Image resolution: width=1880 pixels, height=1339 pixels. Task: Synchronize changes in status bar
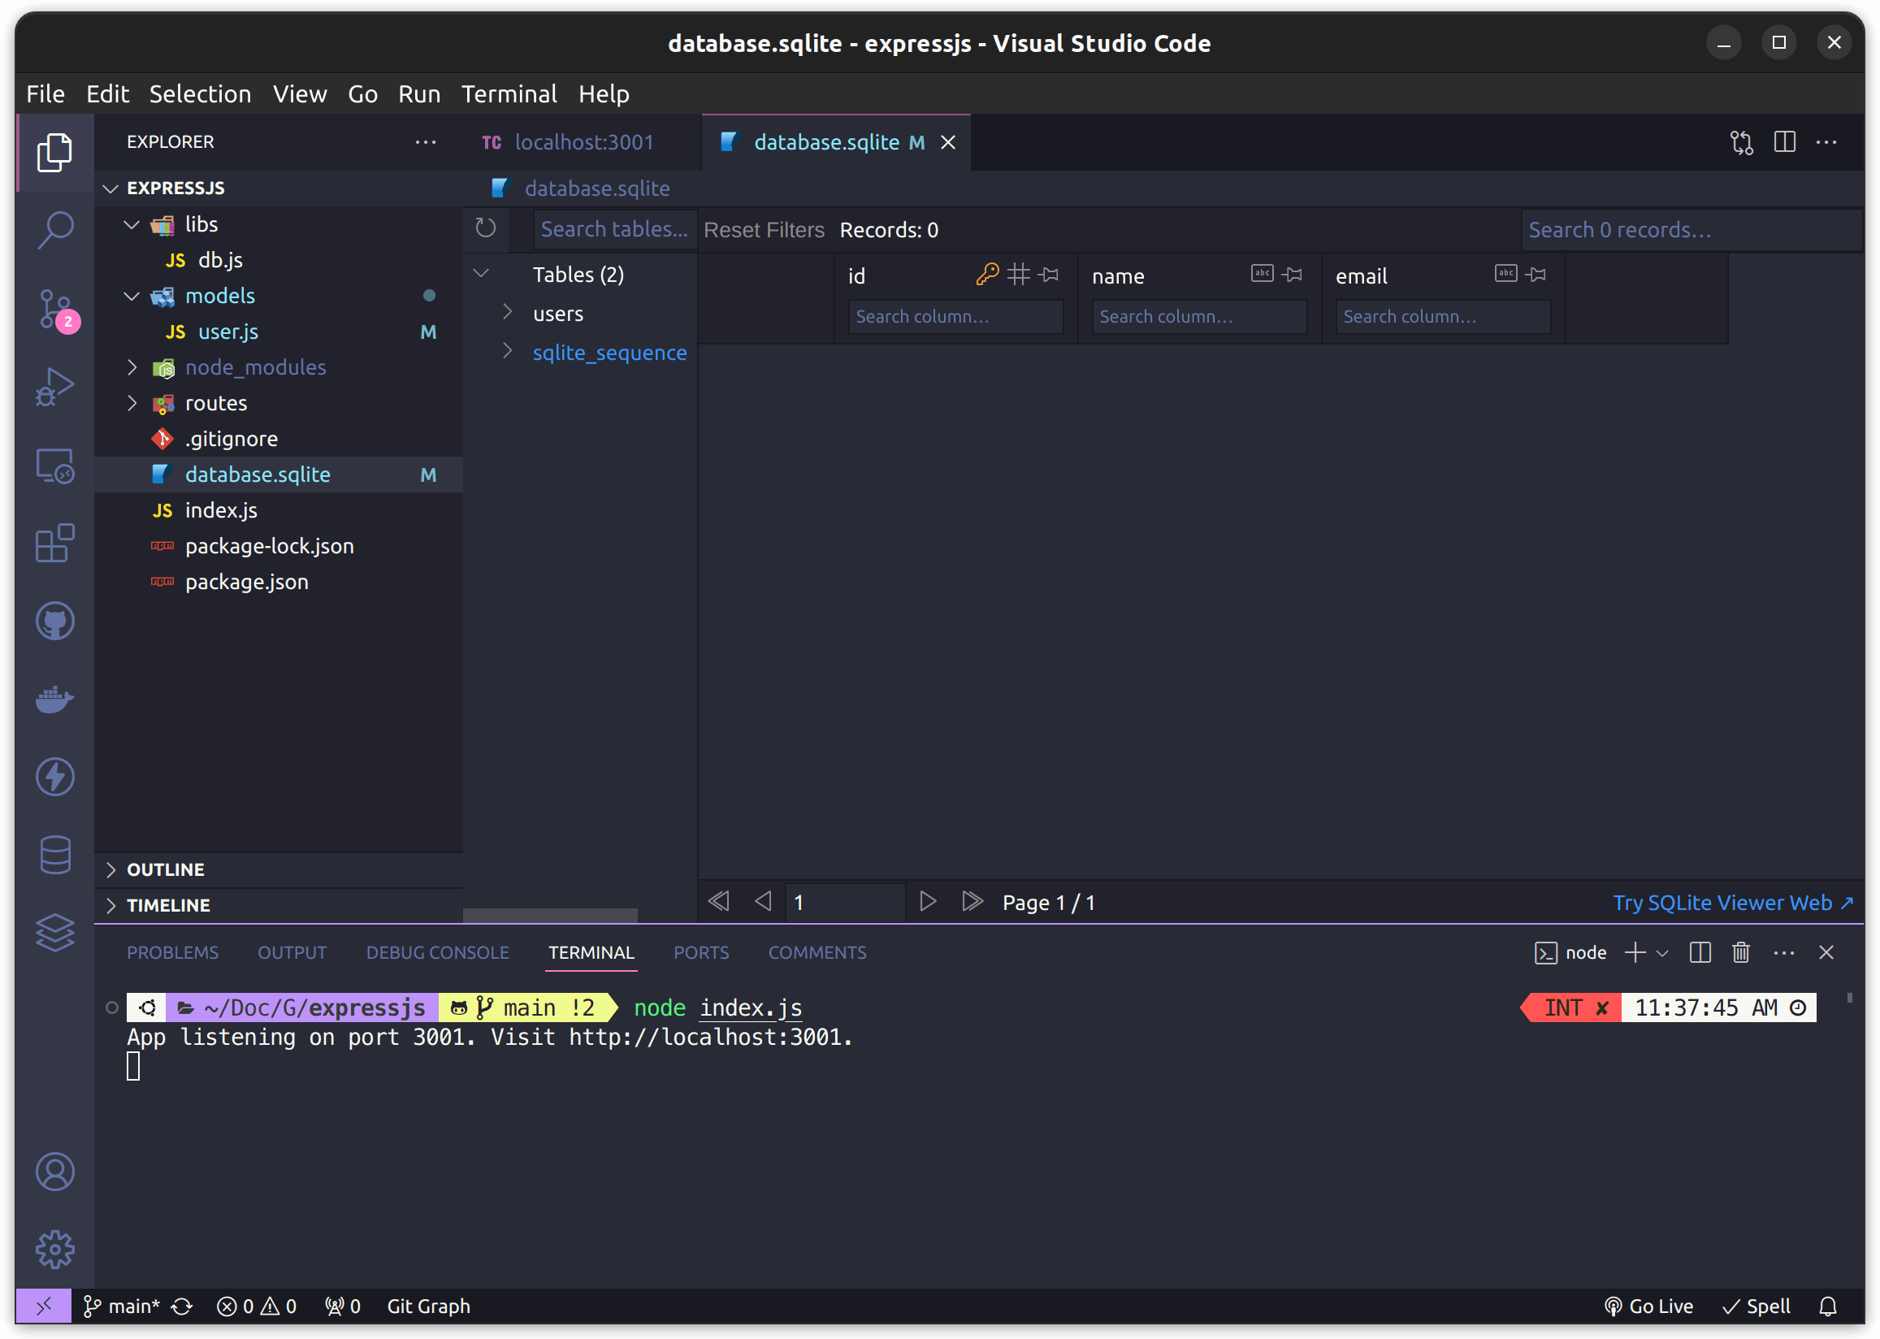point(182,1306)
